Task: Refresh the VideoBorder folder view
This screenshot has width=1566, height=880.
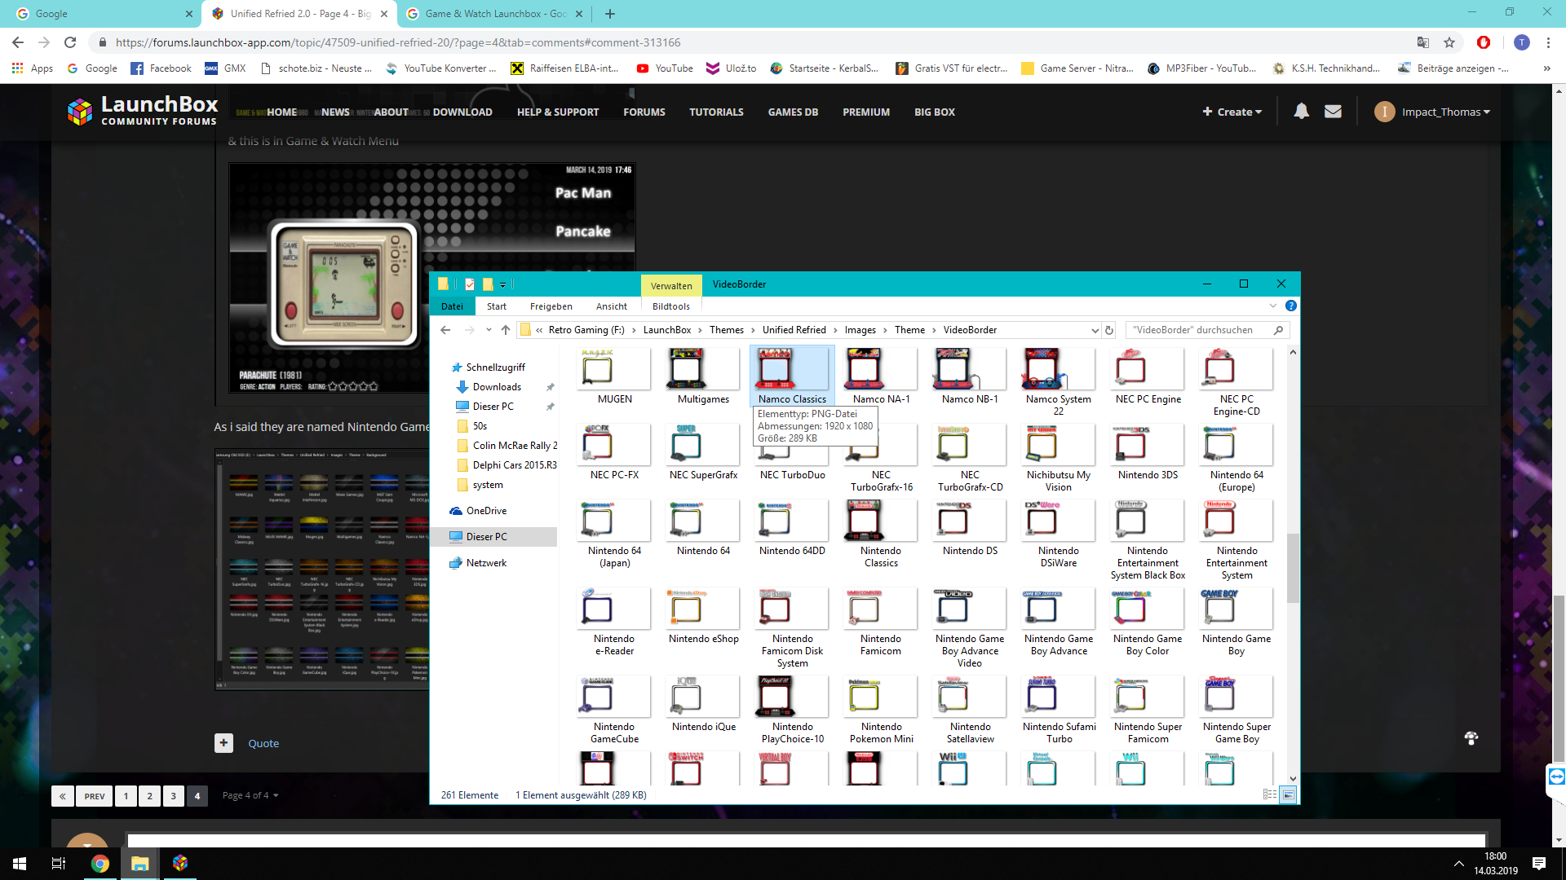Action: (x=1109, y=330)
